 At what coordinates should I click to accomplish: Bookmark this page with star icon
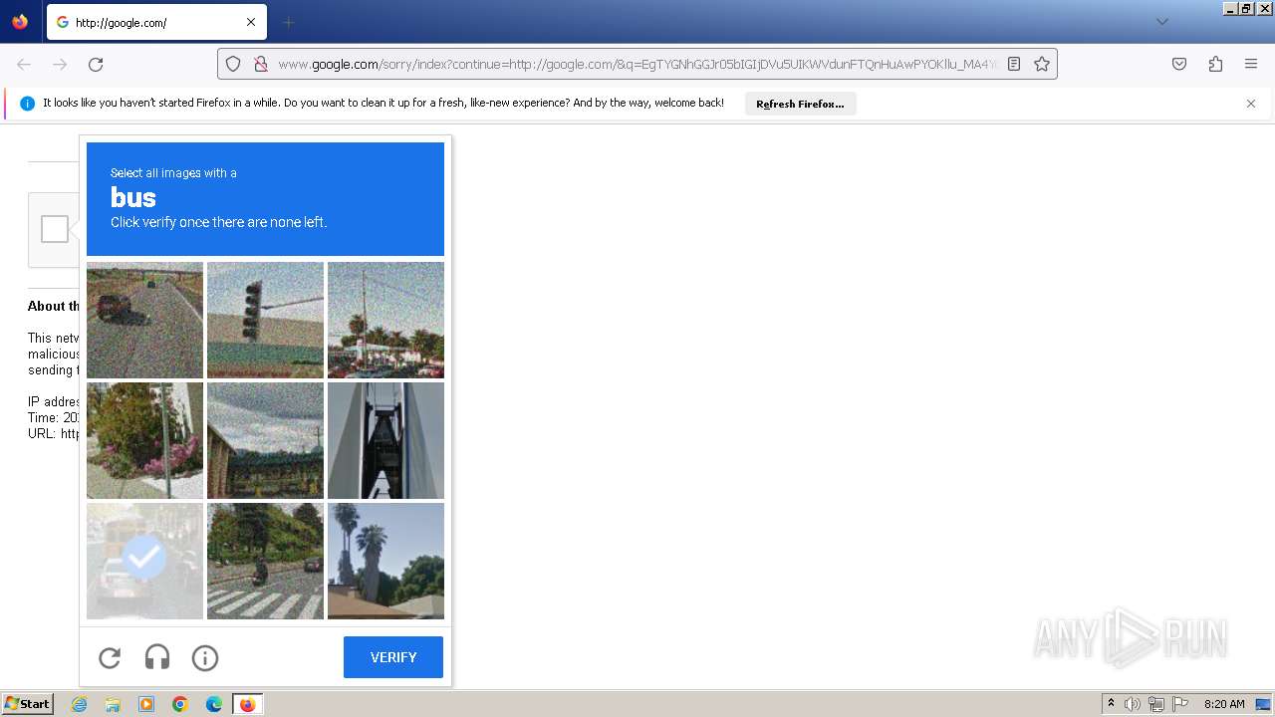[1042, 64]
